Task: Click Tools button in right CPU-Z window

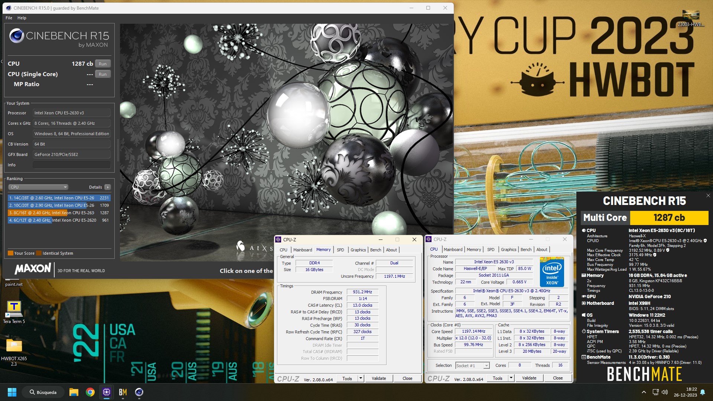Action: [498, 378]
